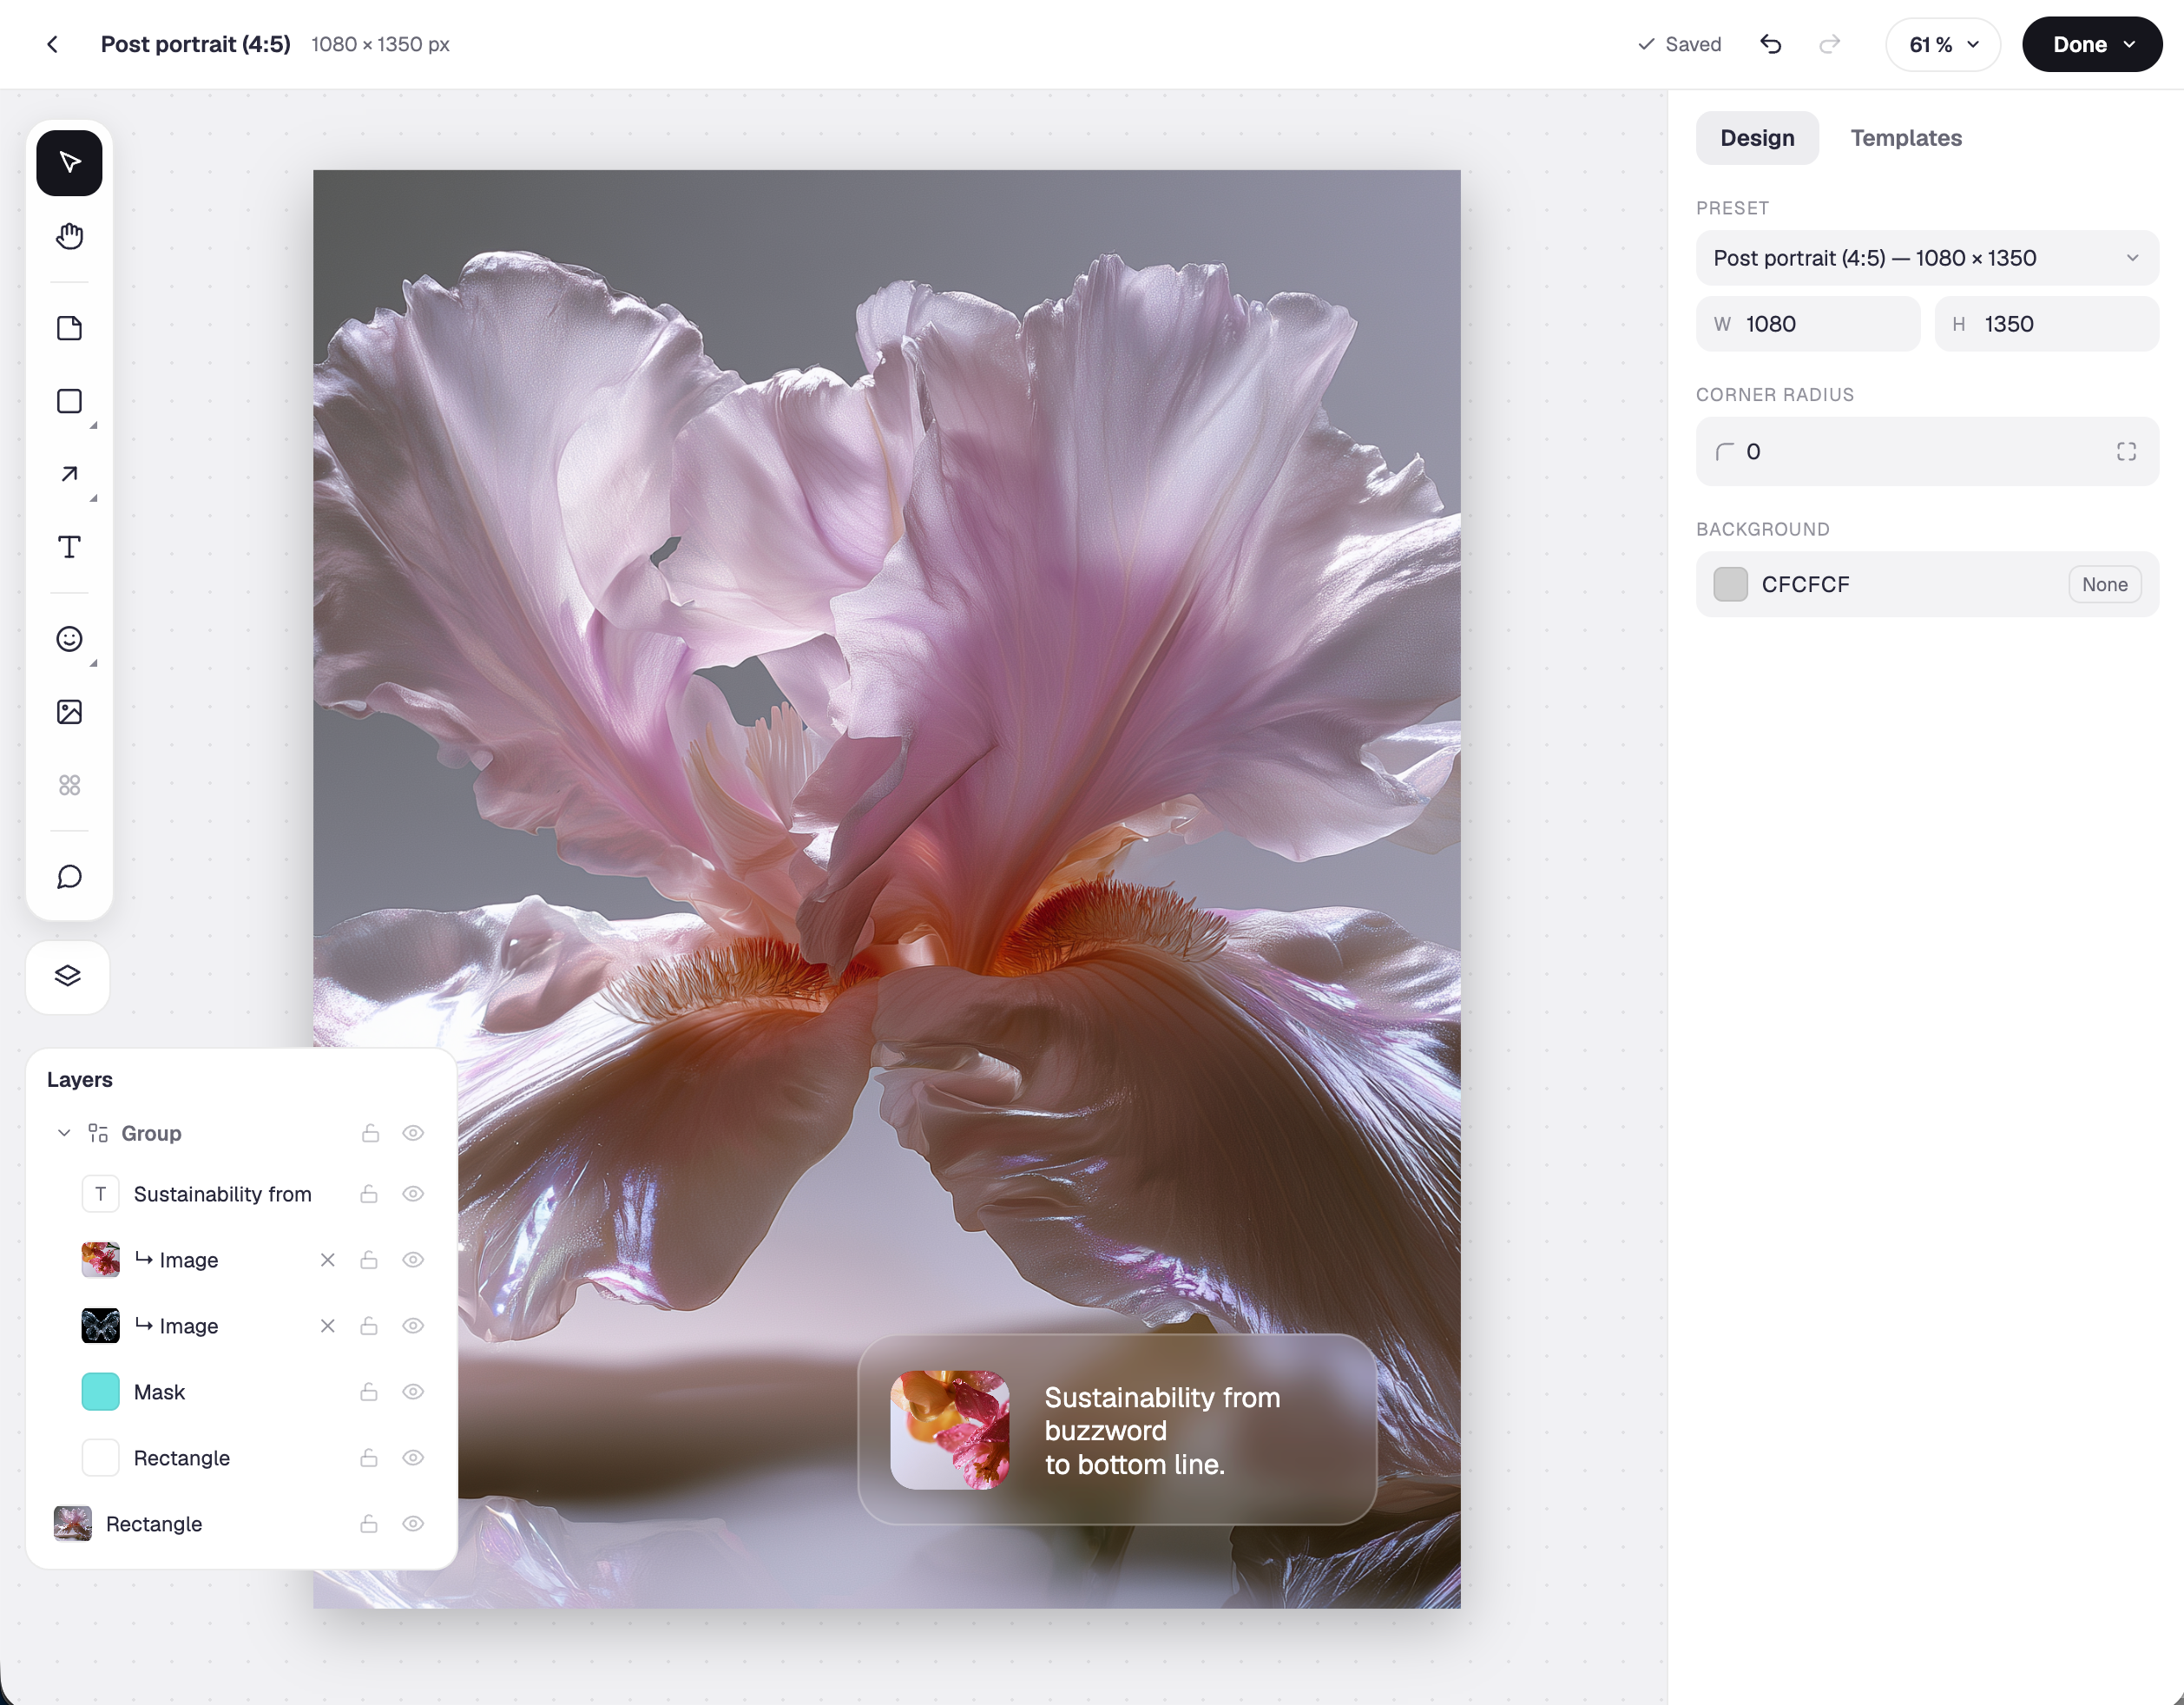The image size is (2184, 1705).
Task: Click the CFCFCF background color swatch
Action: point(1730,585)
